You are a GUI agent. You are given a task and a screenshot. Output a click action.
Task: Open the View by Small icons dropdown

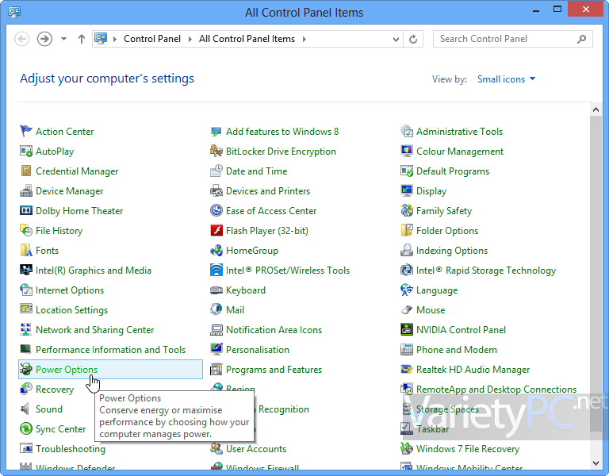point(507,79)
